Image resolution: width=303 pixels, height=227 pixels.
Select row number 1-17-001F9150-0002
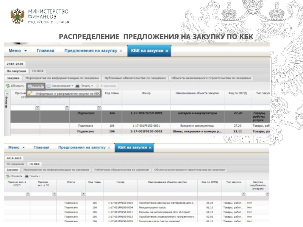pyautogui.click(x=146, y=131)
